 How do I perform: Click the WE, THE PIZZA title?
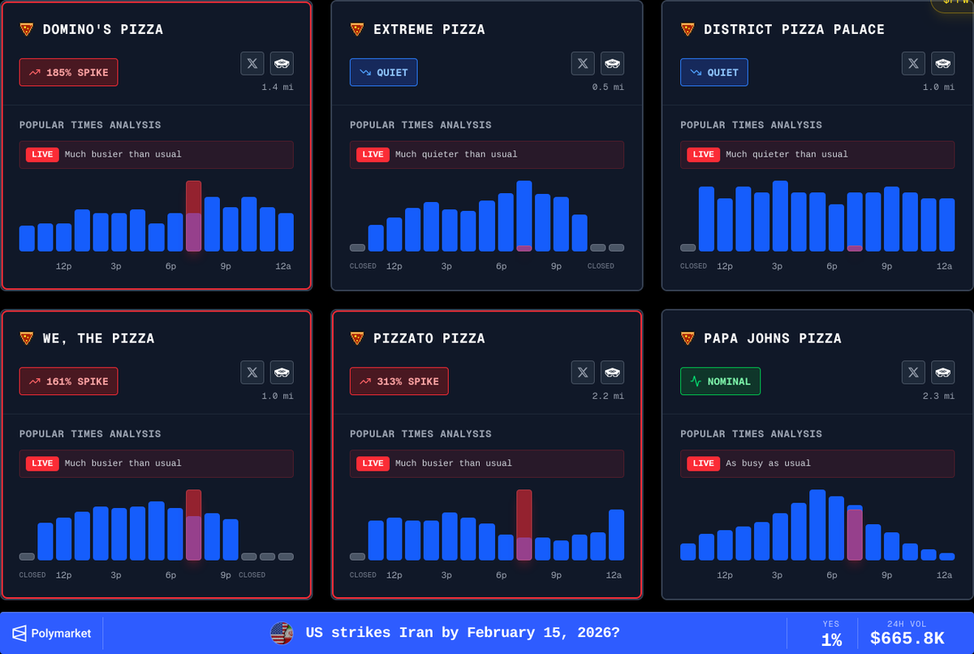(x=99, y=338)
